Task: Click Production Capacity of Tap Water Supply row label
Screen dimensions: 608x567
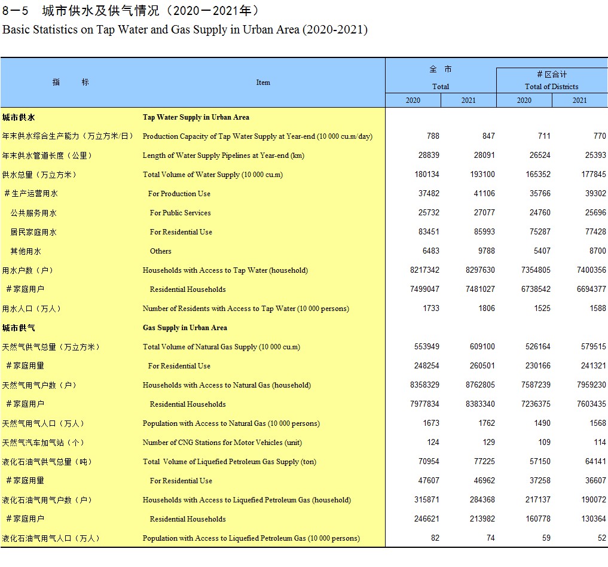Action: coord(258,136)
